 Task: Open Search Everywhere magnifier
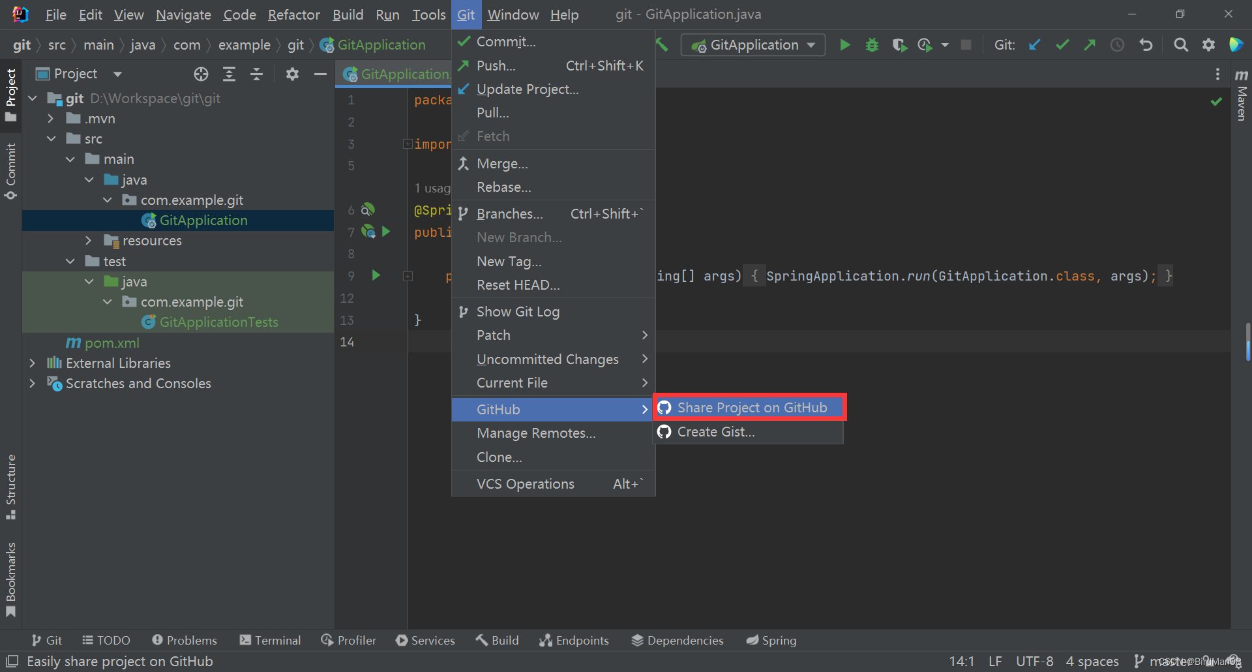(x=1181, y=45)
